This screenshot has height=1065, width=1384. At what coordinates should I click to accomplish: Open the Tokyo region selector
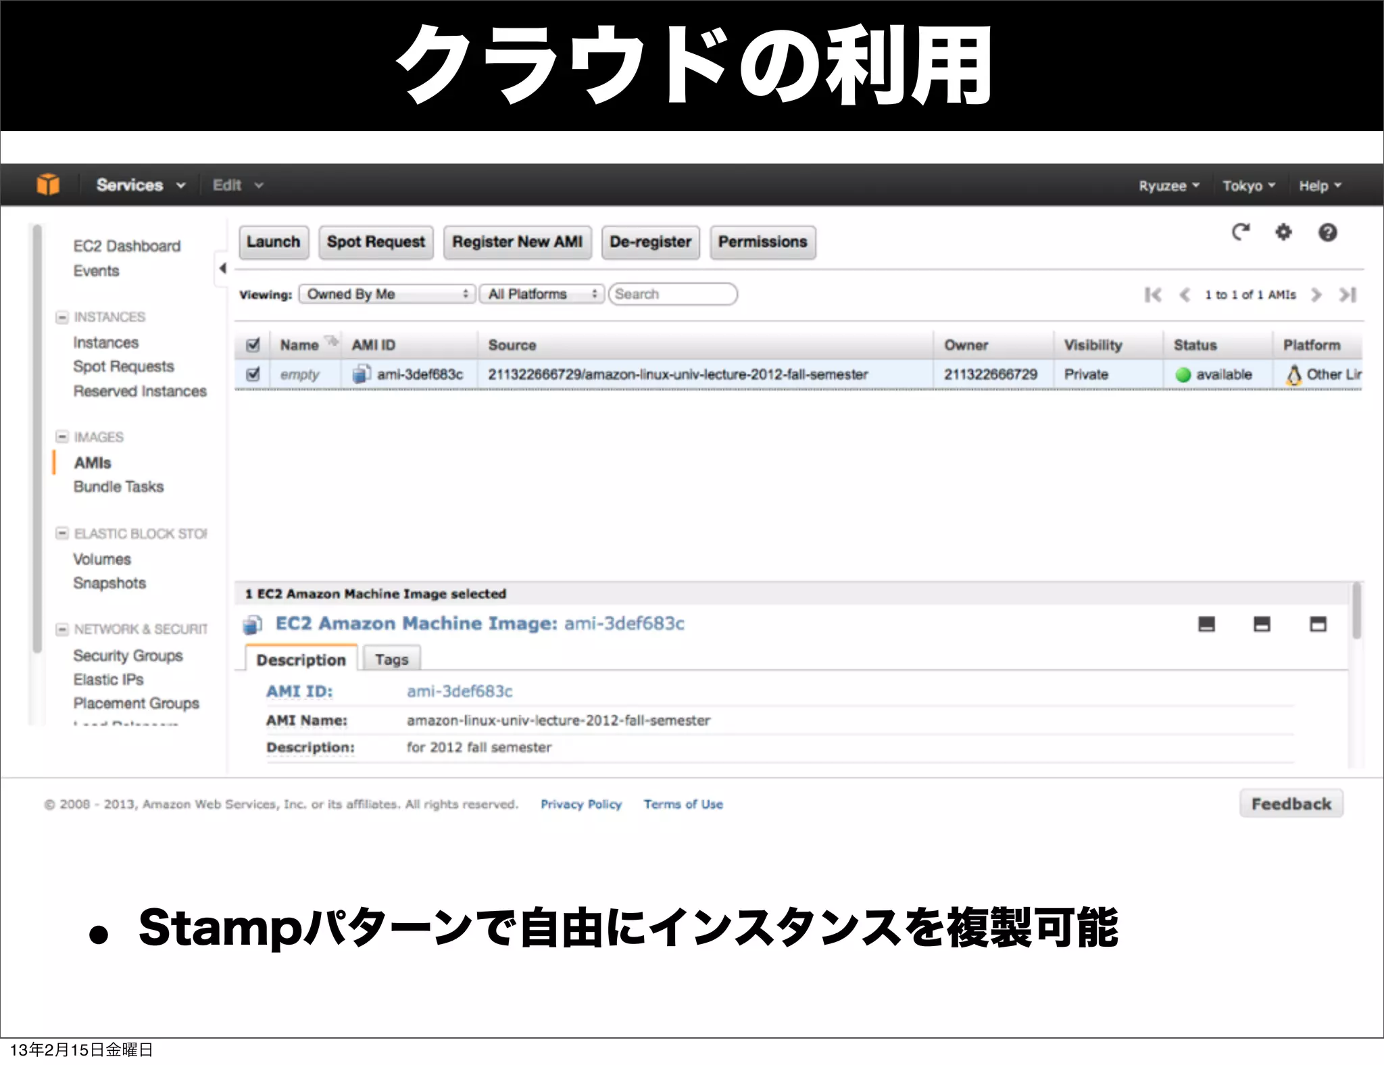click(1249, 186)
